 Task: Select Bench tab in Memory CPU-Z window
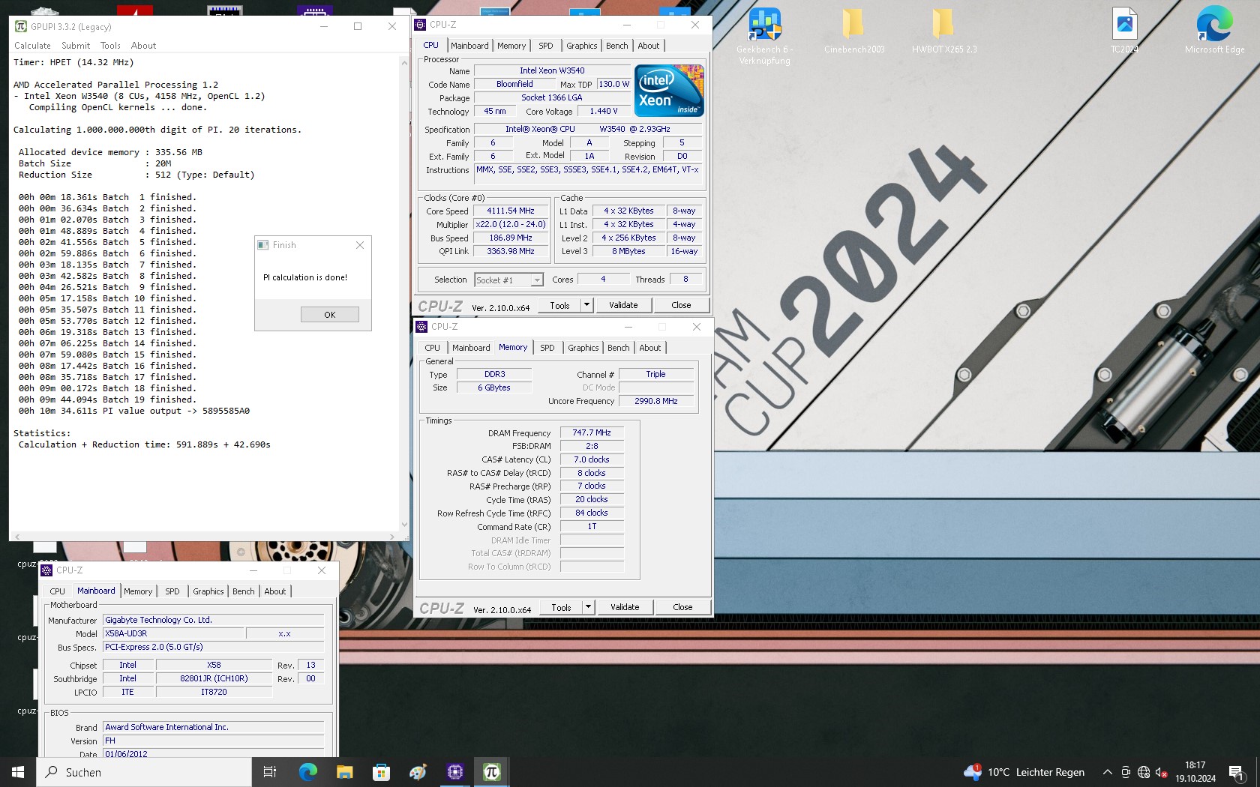point(619,348)
